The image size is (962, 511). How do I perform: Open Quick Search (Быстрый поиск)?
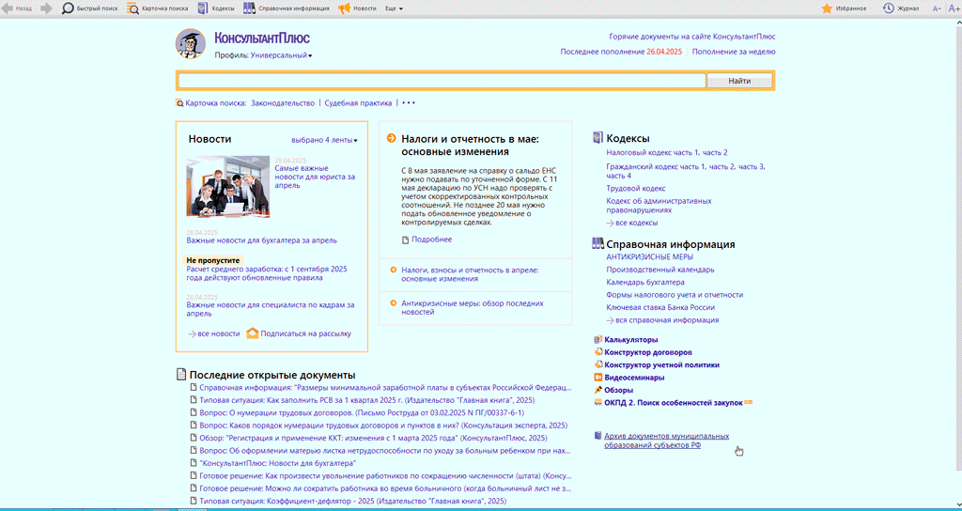(90, 8)
